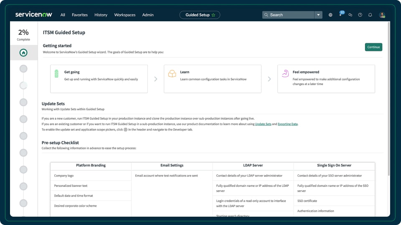Click the ServiceNow logo

click(34, 15)
